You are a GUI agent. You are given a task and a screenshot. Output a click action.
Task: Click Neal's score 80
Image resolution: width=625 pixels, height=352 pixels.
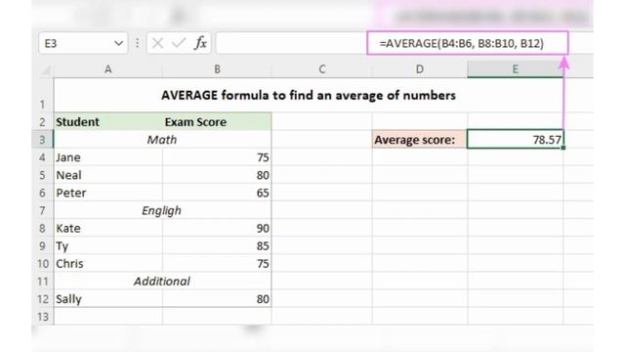(x=217, y=175)
